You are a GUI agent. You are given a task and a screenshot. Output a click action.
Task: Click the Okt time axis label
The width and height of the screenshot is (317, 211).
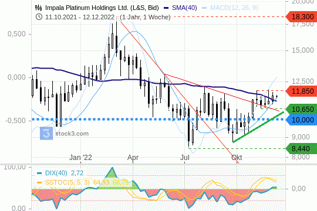pos(237,158)
